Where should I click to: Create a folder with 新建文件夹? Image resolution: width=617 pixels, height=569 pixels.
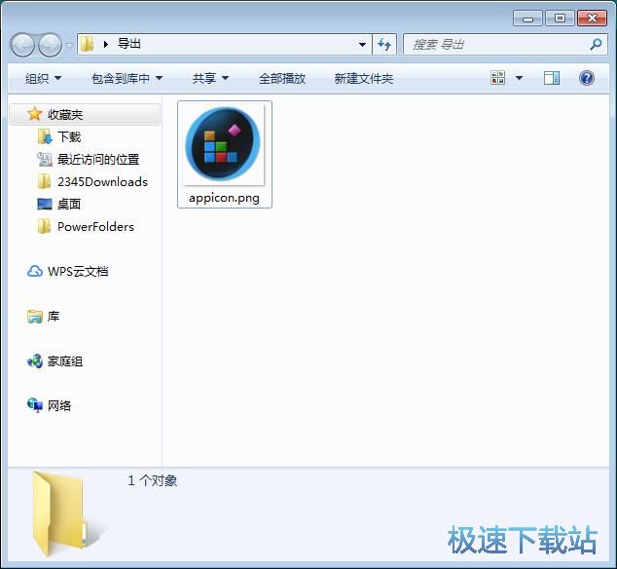point(364,78)
